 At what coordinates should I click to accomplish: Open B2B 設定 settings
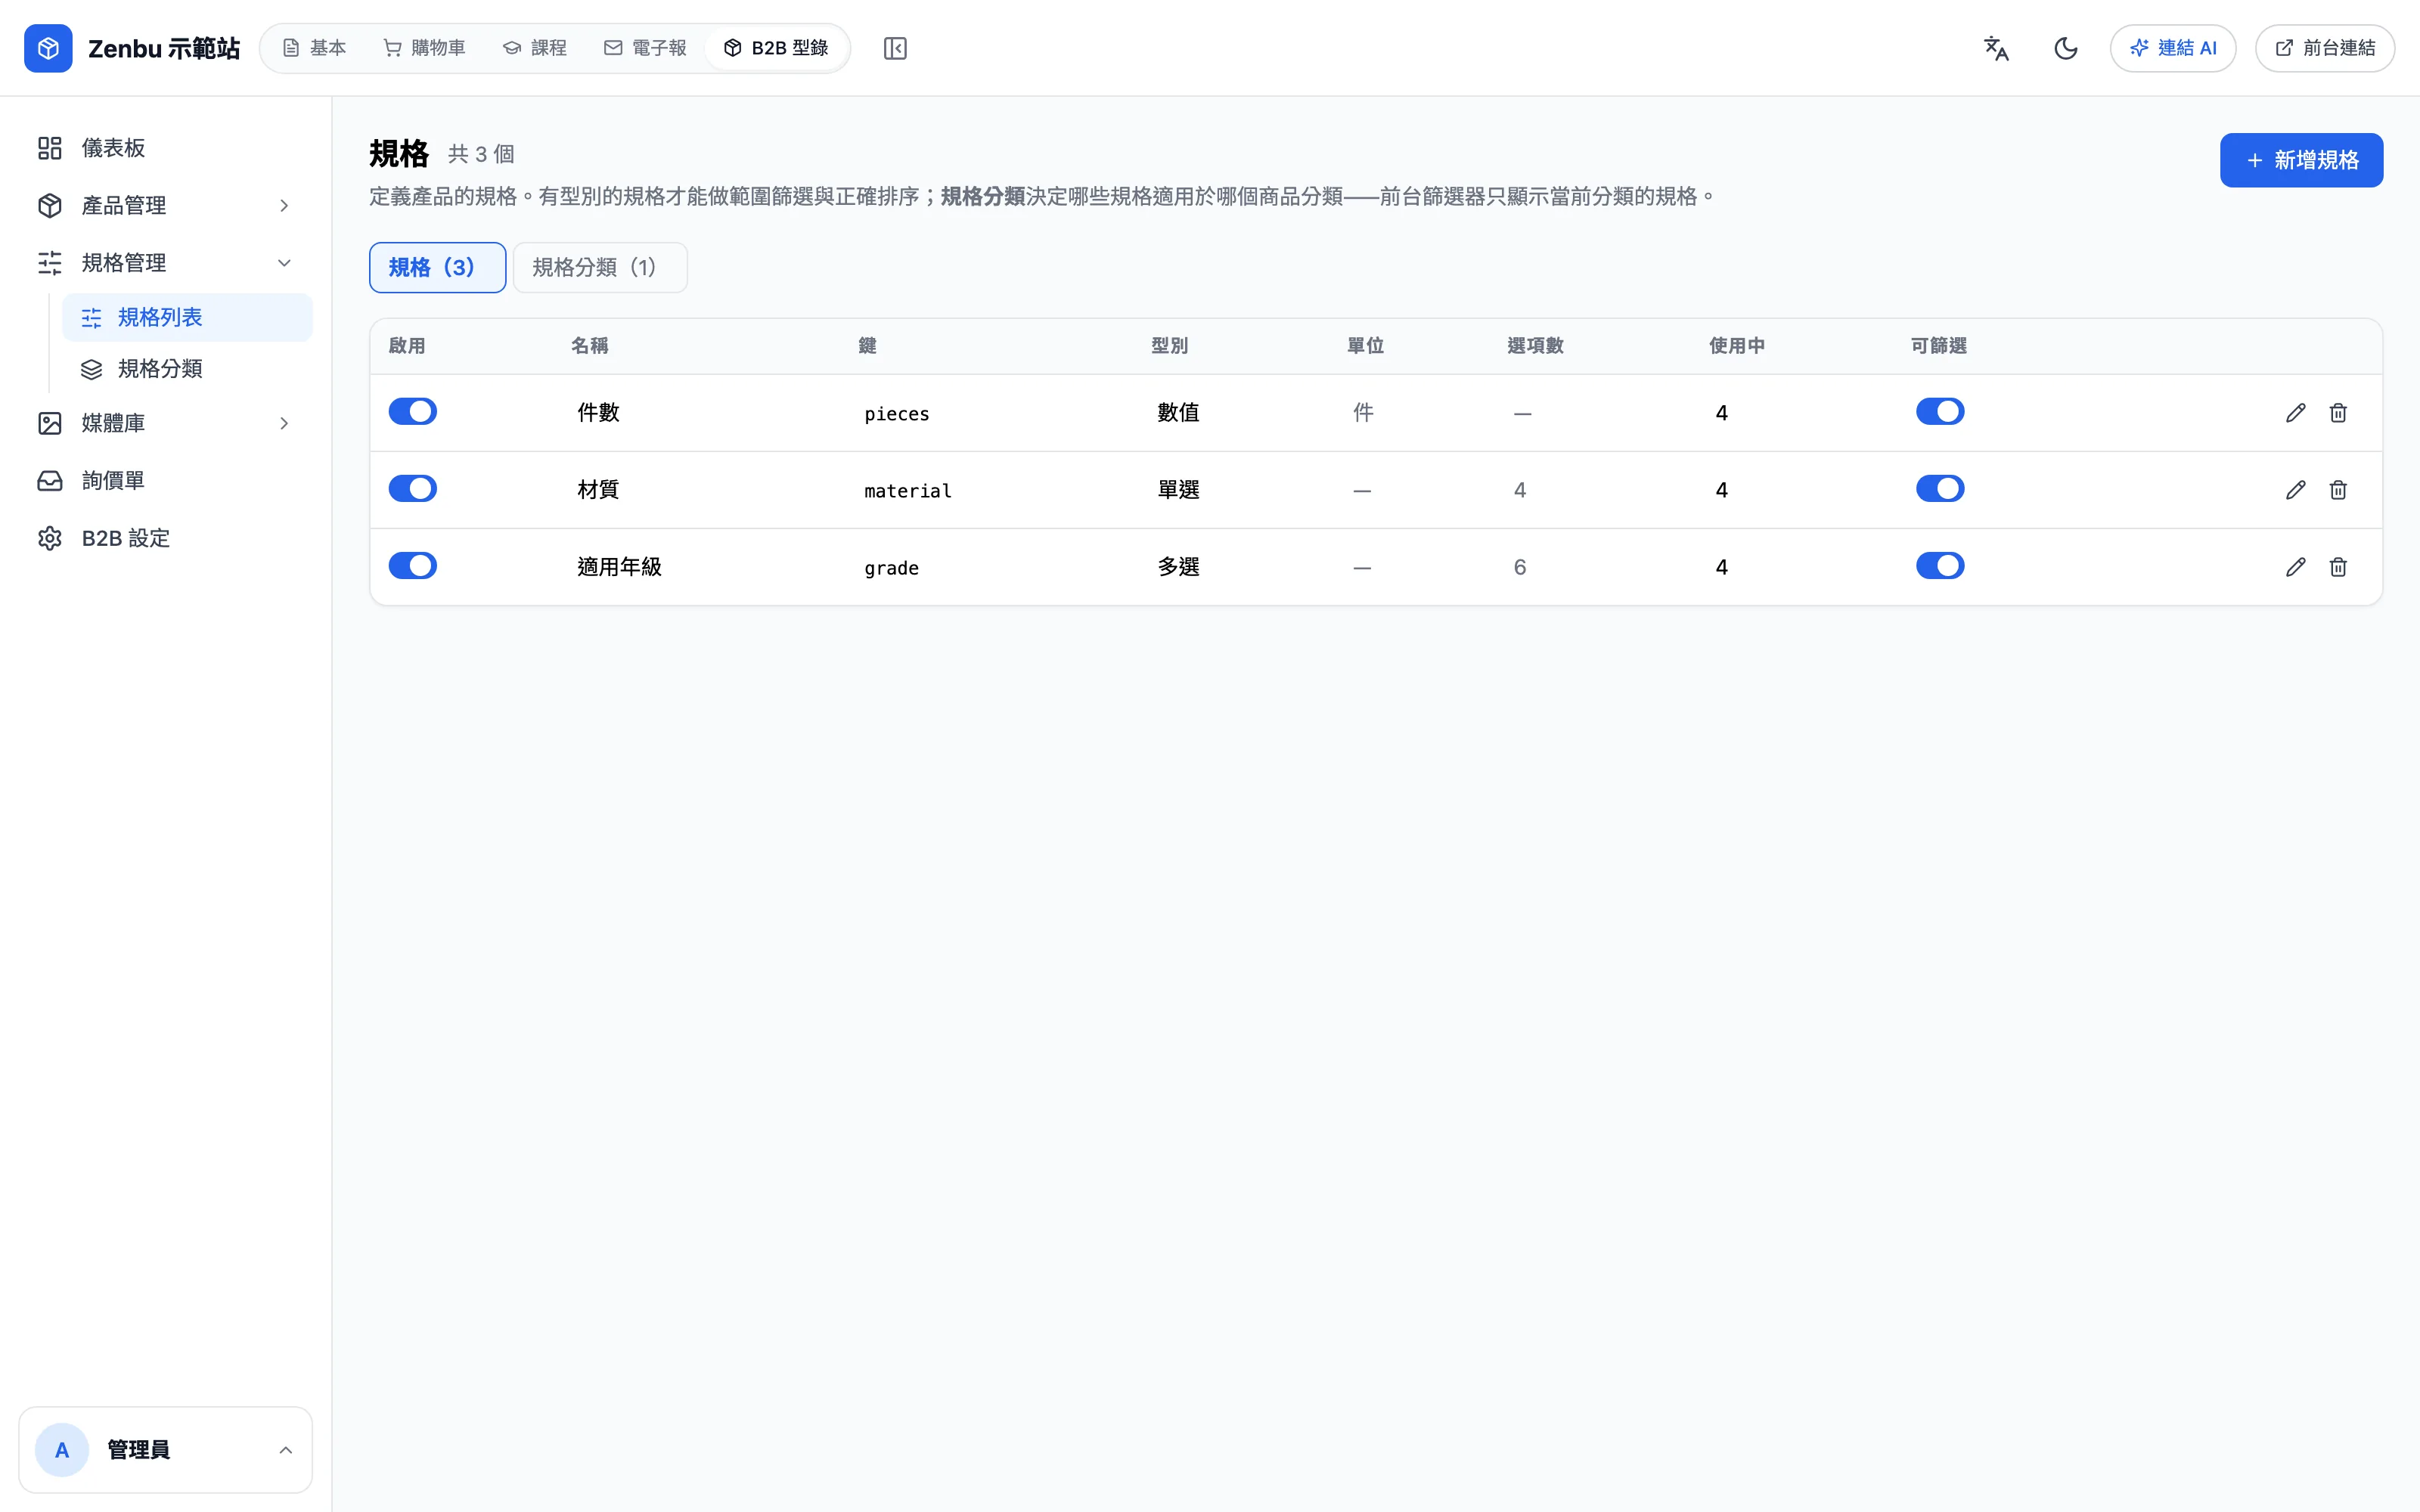(166, 538)
